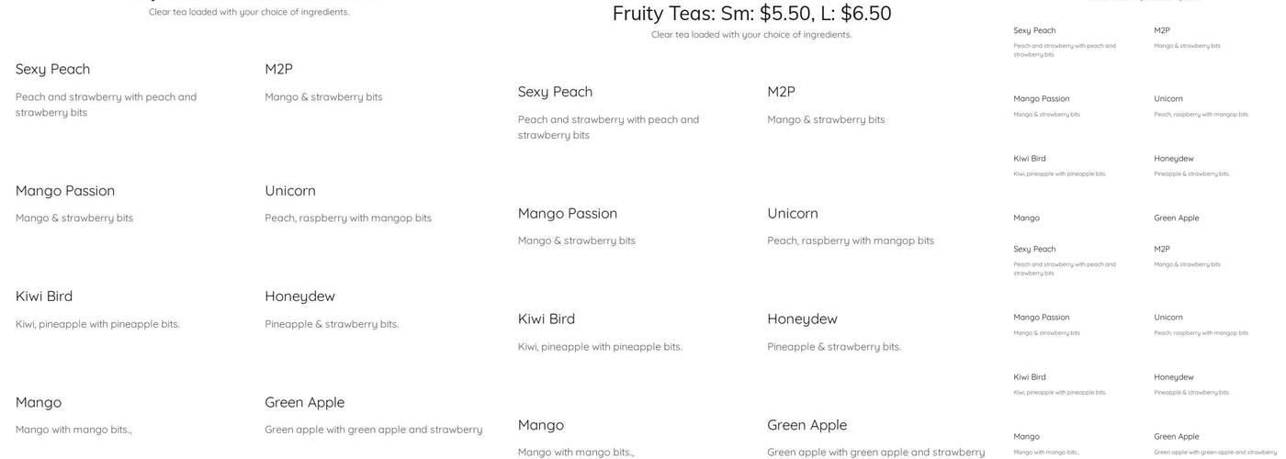This screenshot has width=1286, height=459.
Task: Select Sexy Peach under the Fruity Teas heading
Action: pos(555,92)
